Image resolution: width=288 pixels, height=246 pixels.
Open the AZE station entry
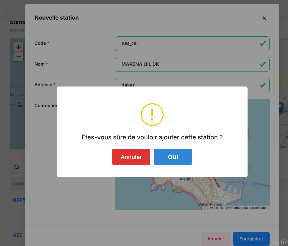point(18,235)
